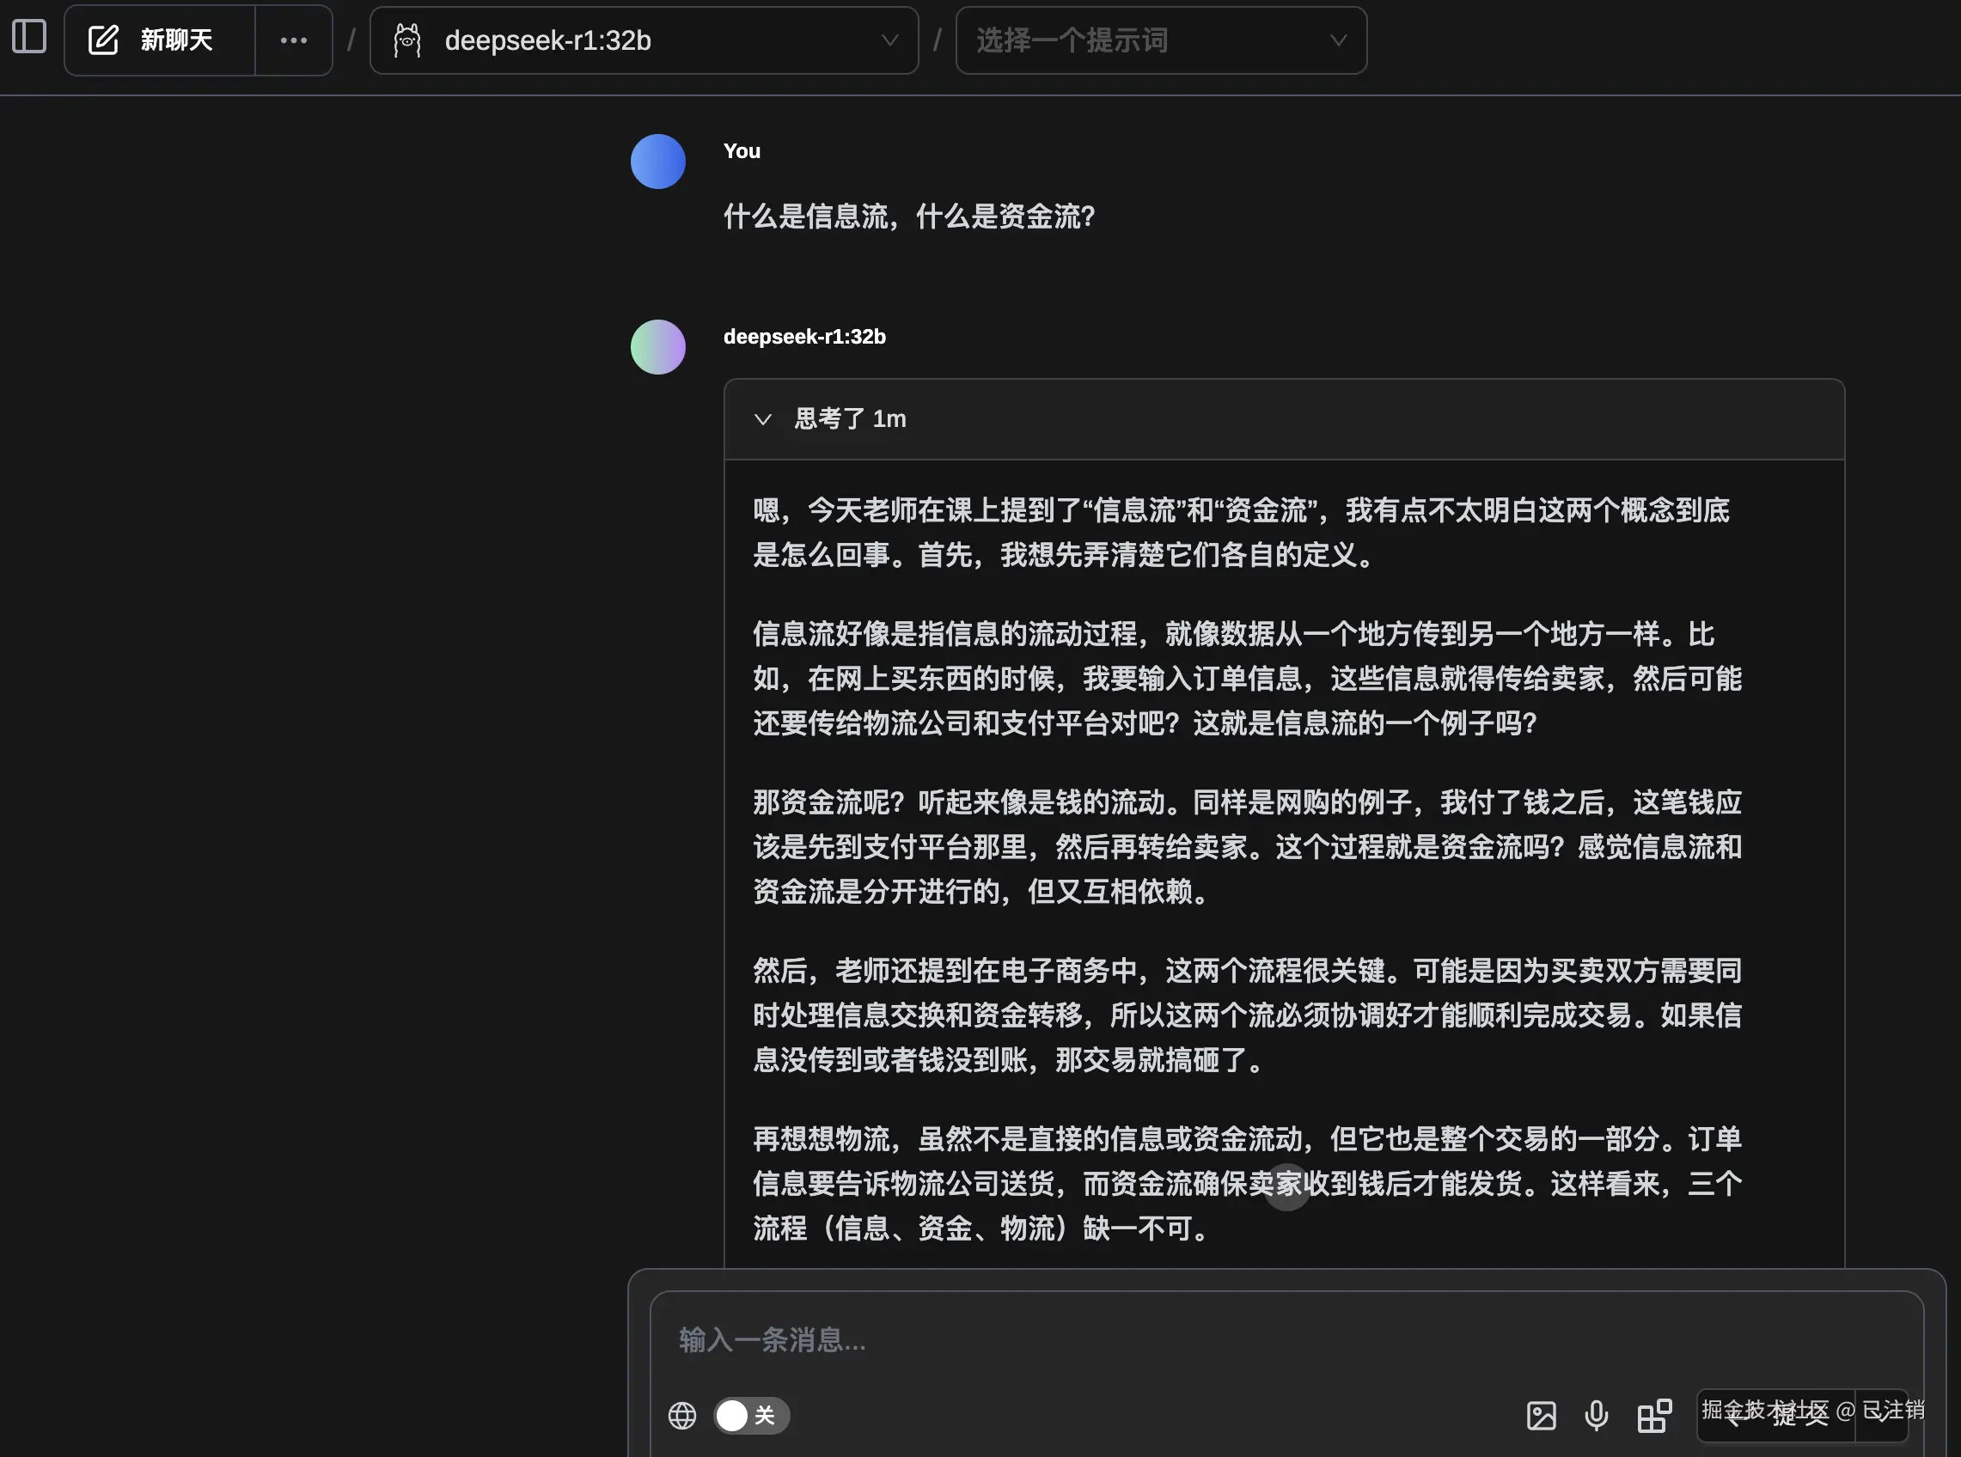Viewport: 1961px width, 1457px height.
Task: Click the microphone voice input icon
Action: coord(1596,1416)
